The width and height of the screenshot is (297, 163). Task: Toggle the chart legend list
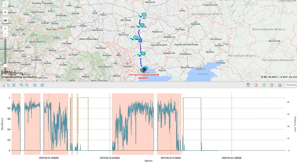34,85
